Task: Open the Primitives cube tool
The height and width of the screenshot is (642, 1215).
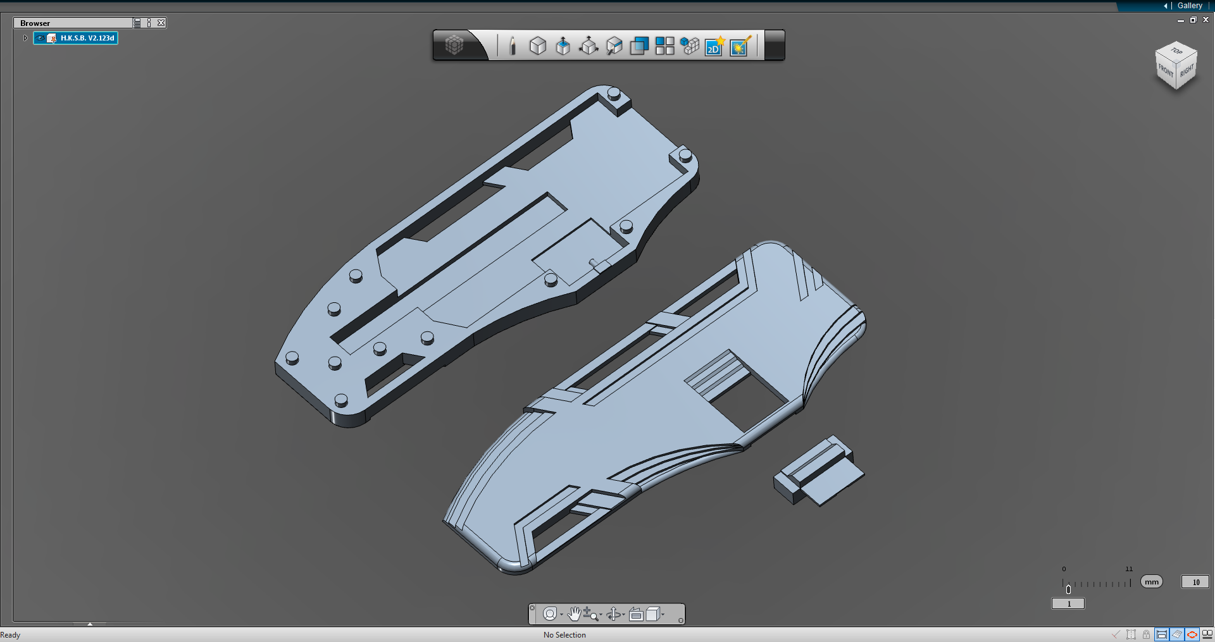Action: point(538,46)
